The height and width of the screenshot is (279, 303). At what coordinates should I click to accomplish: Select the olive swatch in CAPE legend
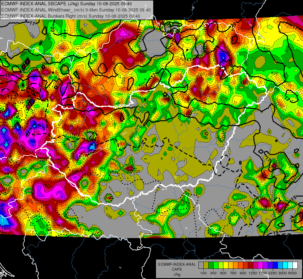coord(206,265)
